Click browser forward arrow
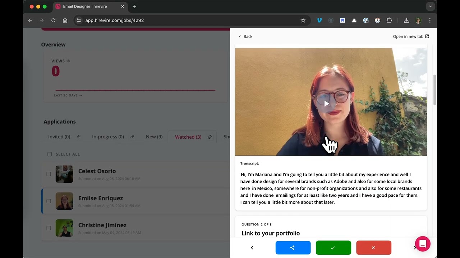The height and width of the screenshot is (258, 460). click(42, 20)
